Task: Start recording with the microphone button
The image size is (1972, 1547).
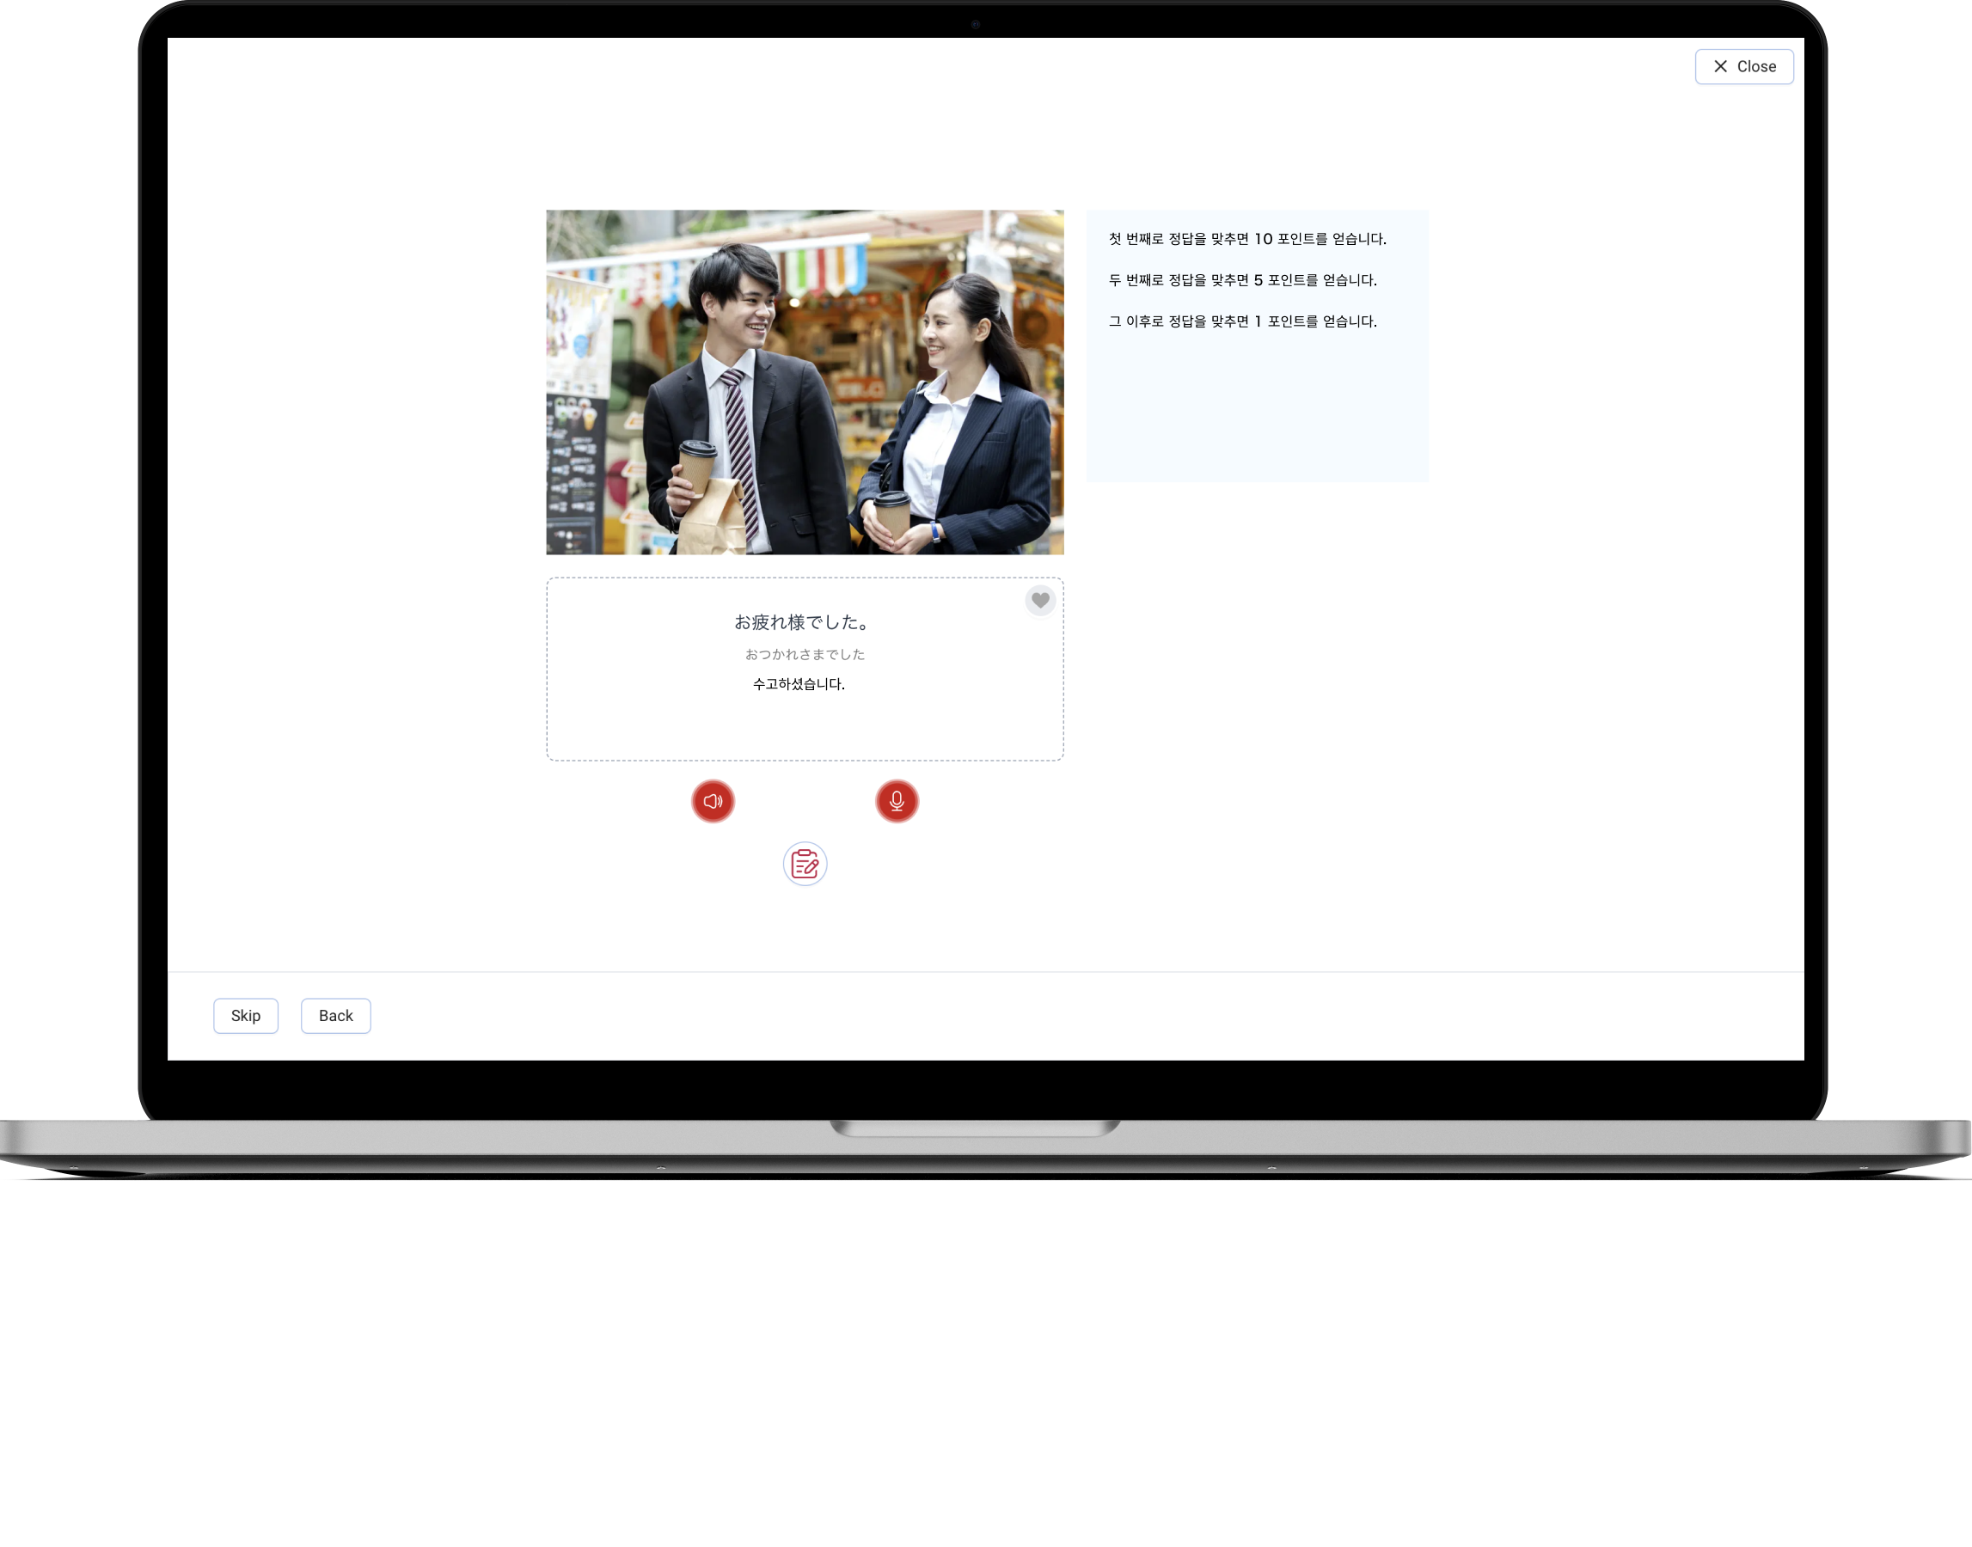Action: tap(897, 801)
